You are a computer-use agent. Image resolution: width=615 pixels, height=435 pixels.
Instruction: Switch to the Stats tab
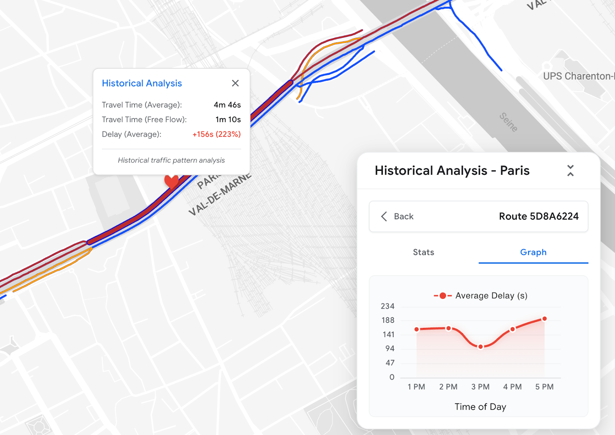click(x=423, y=252)
